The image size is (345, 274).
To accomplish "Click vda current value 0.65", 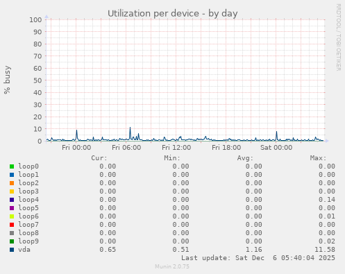I will pos(108,250).
